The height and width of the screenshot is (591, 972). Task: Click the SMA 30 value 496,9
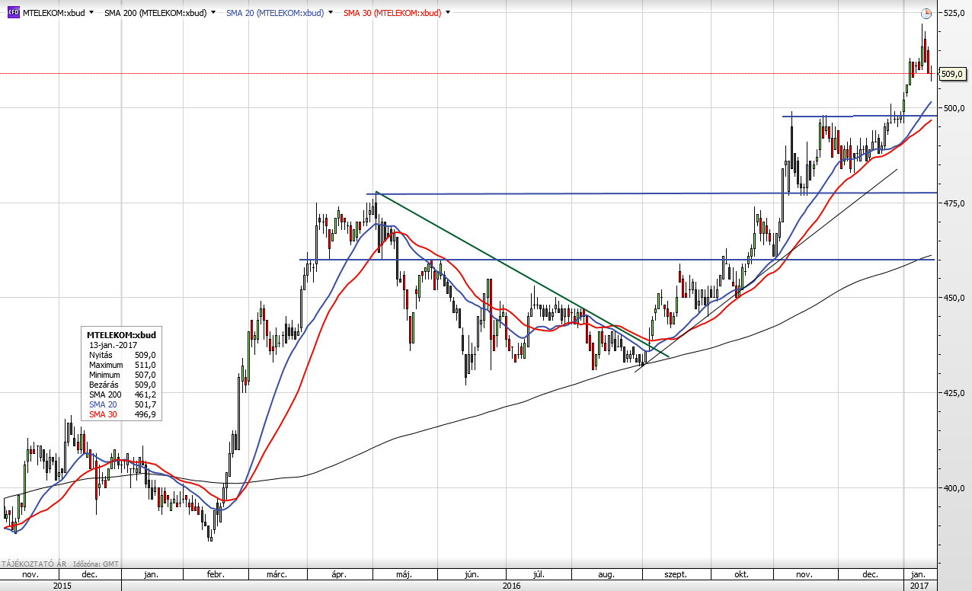[x=146, y=414]
